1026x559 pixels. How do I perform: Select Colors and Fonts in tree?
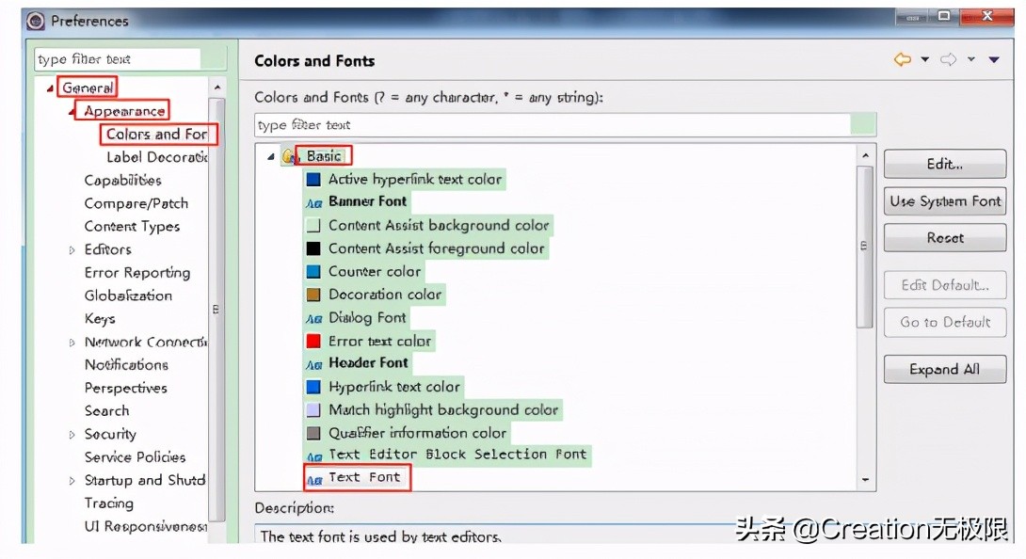[157, 135]
